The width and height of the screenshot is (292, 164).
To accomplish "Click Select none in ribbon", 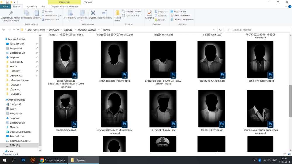I will (x=180, y=15).
